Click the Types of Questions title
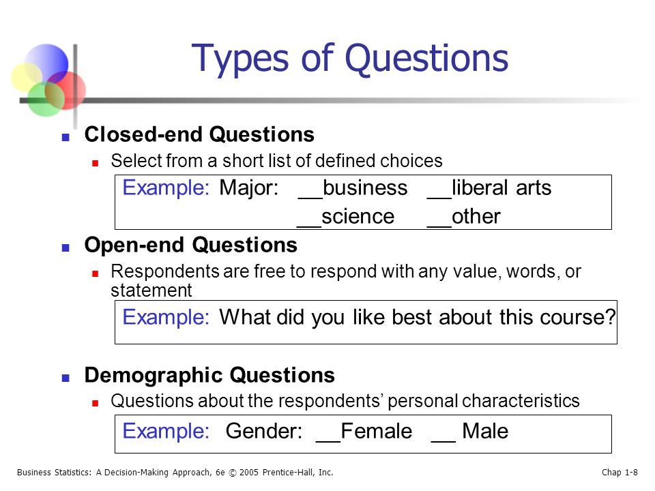The width and height of the screenshot is (655, 491). pyautogui.click(x=350, y=59)
